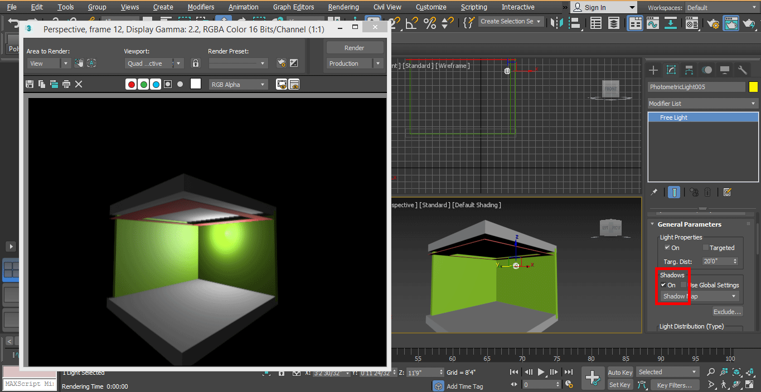Open the Rendering menu

click(x=343, y=7)
